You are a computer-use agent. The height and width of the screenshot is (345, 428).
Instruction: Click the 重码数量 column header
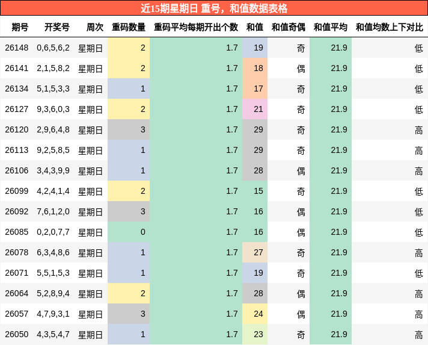coord(129,27)
